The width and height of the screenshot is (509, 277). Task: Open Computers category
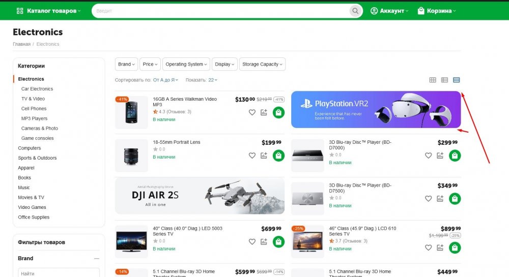(29, 148)
